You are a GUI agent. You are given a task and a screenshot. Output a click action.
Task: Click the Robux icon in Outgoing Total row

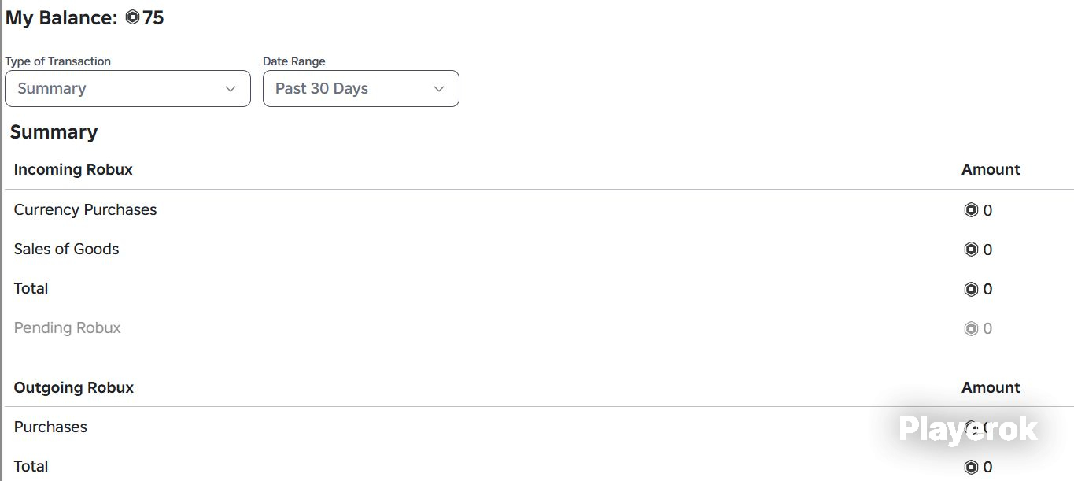(971, 467)
